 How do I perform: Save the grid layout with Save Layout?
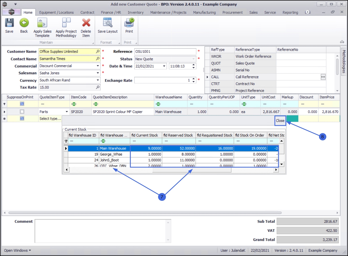[x=108, y=26]
